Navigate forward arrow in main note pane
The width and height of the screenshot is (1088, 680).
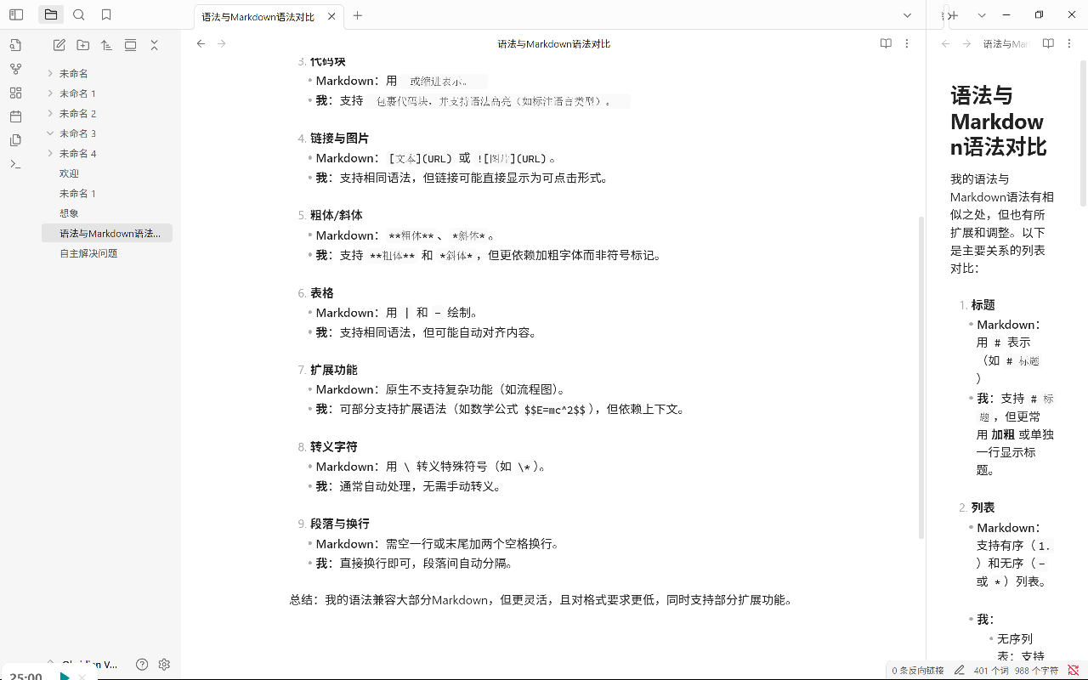[222, 43]
